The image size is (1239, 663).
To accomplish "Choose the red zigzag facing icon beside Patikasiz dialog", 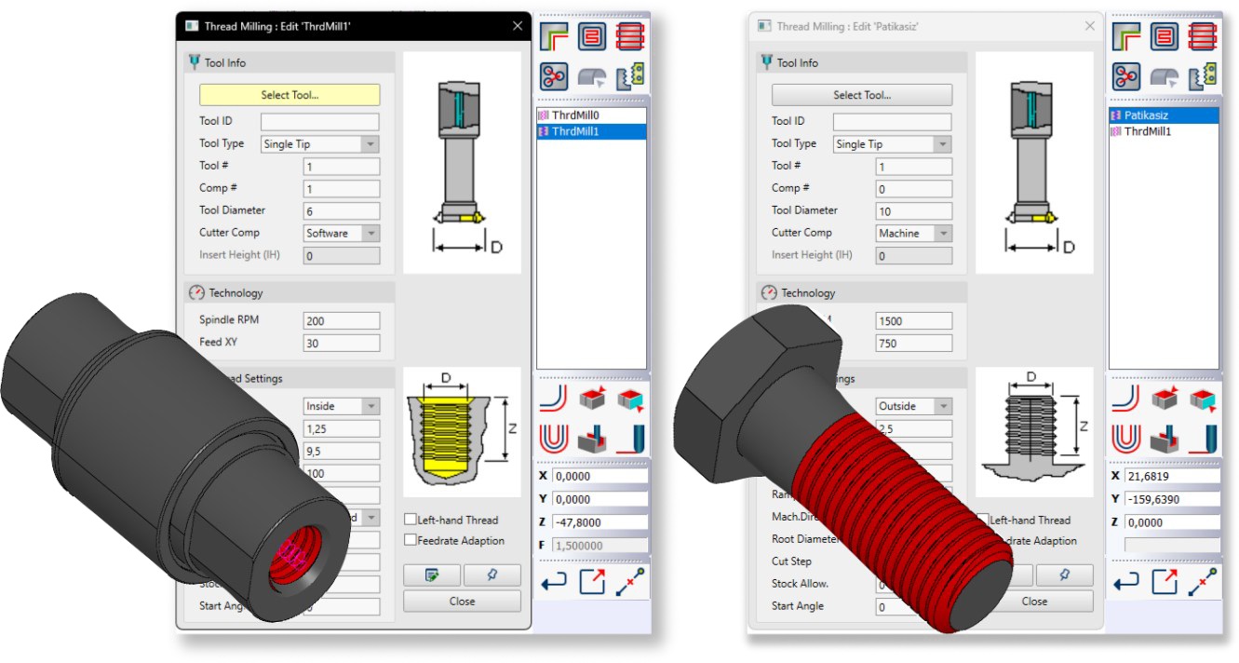I will 1205,35.
